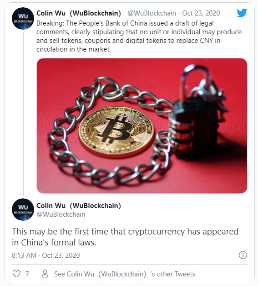Click the reply text about cryptocurrency laws
The height and width of the screenshot is (286, 258).
tap(125, 237)
